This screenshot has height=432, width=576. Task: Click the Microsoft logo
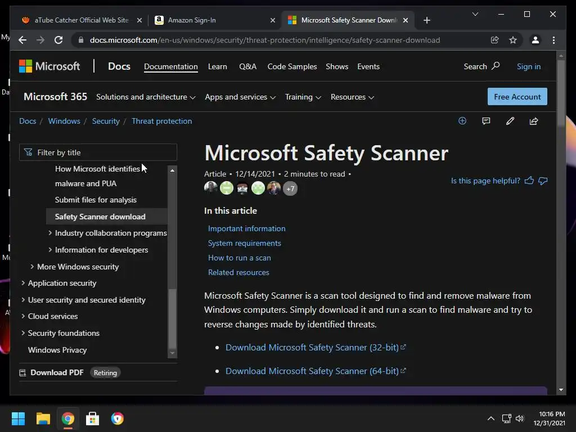tap(49, 66)
